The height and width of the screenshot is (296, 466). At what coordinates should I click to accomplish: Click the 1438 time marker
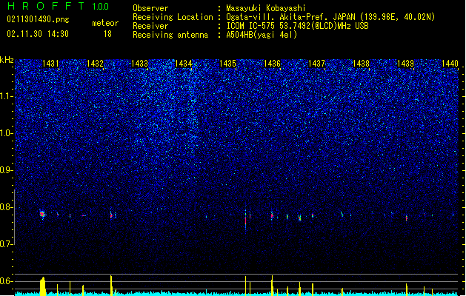[x=361, y=63]
